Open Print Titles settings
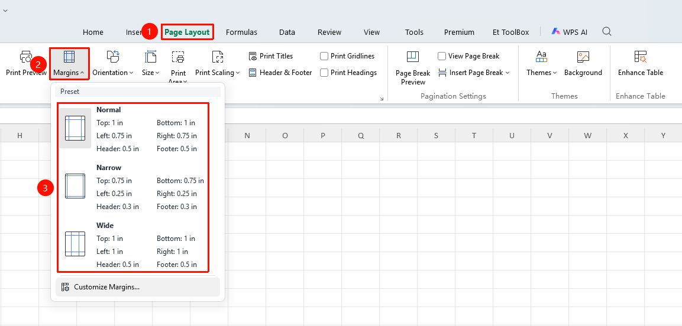This screenshot has height=326, width=682. pyautogui.click(x=270, y=56)
